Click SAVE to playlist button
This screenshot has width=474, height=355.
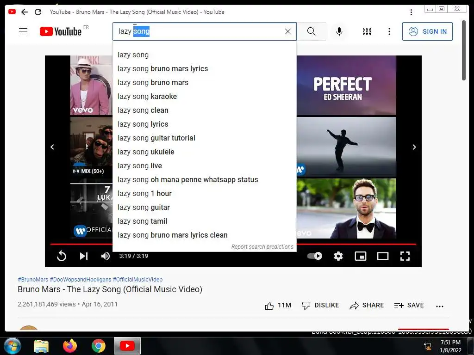click(x=409, y=306)
